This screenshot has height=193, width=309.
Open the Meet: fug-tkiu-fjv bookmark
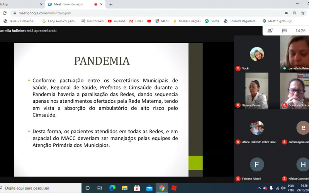(x=277, y=21)
